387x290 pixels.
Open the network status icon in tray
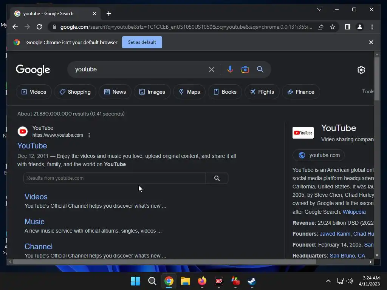(341, 281)
